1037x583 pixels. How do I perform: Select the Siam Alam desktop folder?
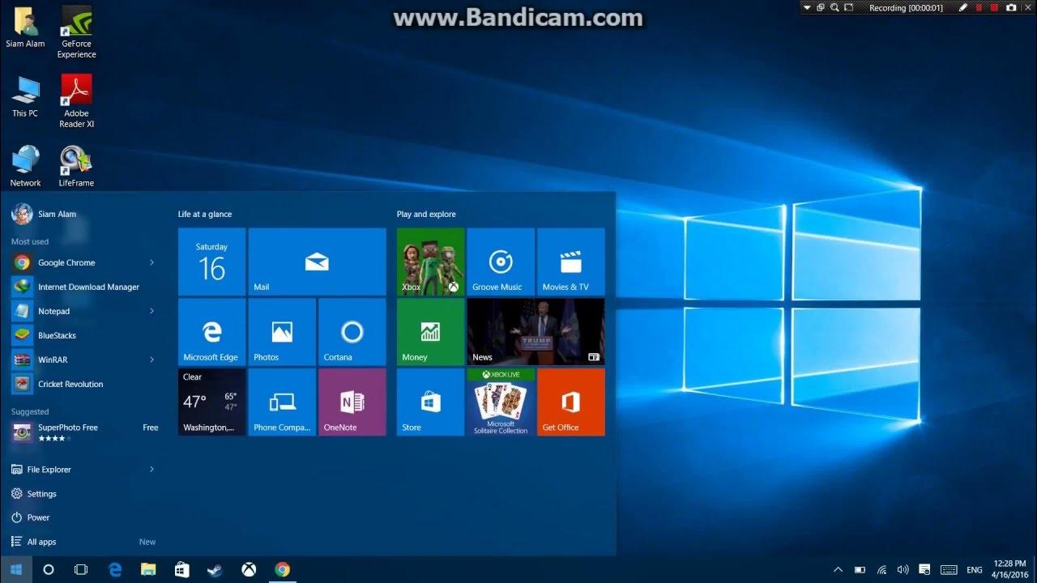[26, 28]
